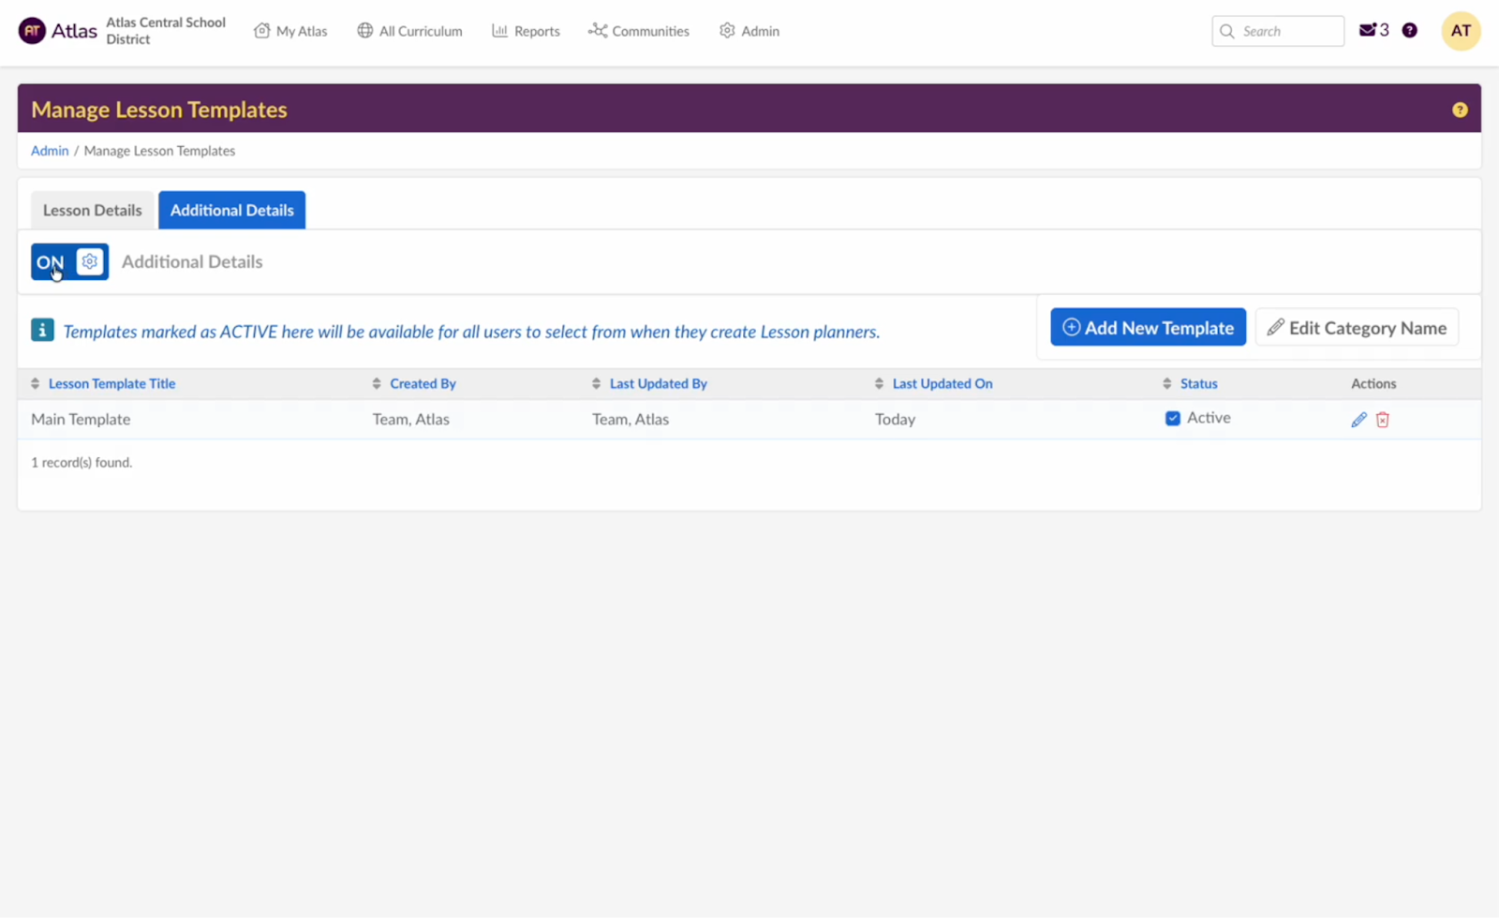The height and width of the screenshot is (918, 1499).
Task: Click the red delete icon for Main Template
Action: (x=1382, y=420)
